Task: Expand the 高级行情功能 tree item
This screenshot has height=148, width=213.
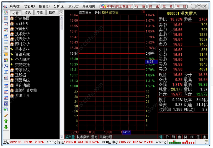Action: (x=24, y=91)
